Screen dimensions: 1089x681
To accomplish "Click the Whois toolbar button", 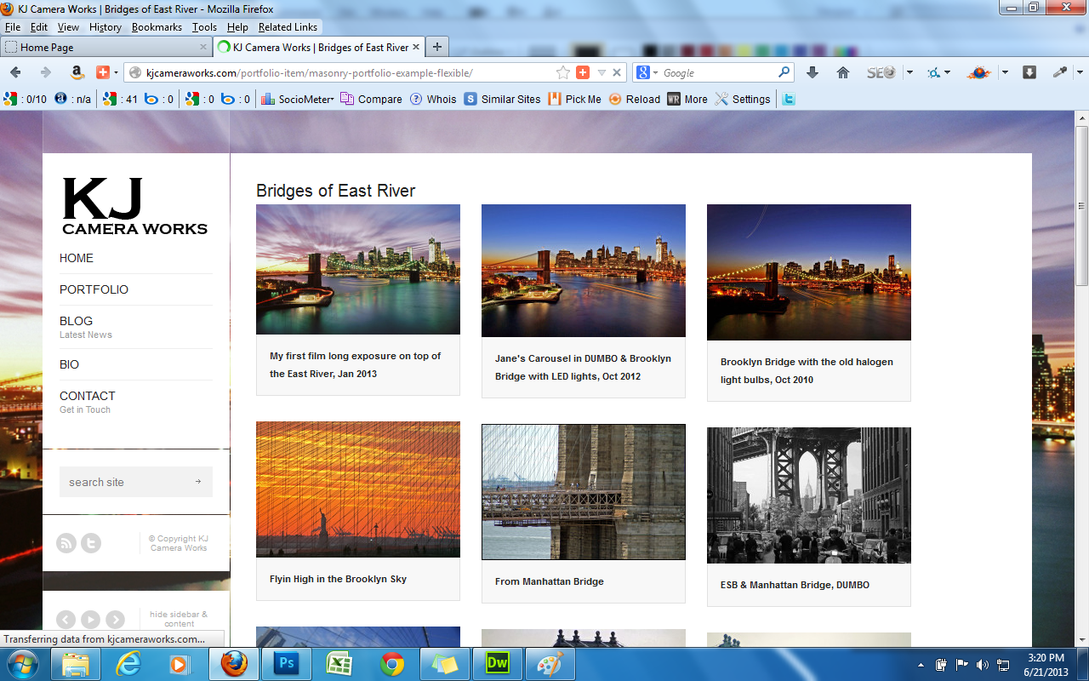I will pos(433,99).
